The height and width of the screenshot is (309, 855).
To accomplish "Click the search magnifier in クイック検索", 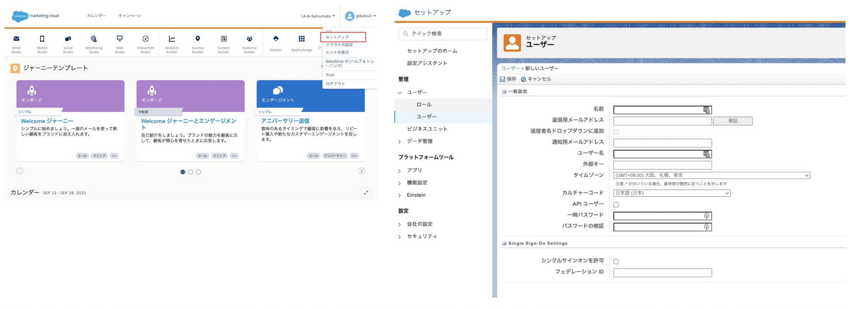I will coord(405,34).
